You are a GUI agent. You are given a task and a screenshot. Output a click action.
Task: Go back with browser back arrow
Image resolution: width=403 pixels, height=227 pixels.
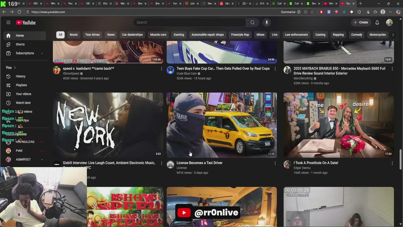pyautogui.click(x=4, y=12)
